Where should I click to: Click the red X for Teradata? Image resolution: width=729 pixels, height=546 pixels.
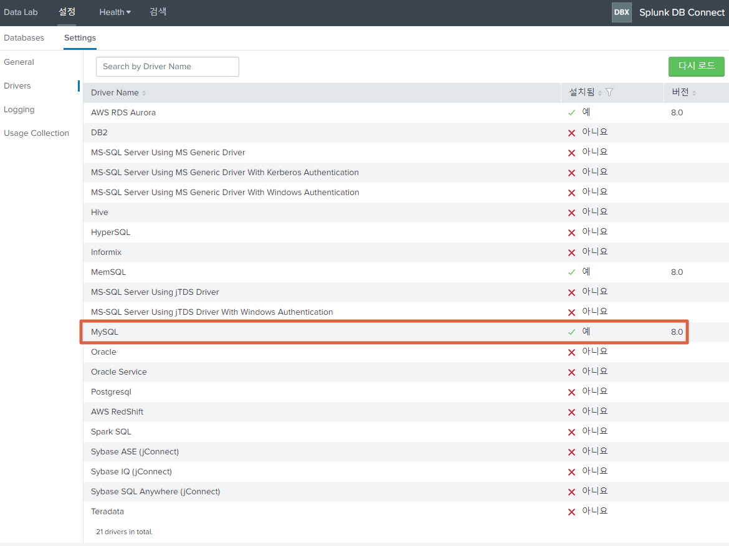[x=572, y=512]
